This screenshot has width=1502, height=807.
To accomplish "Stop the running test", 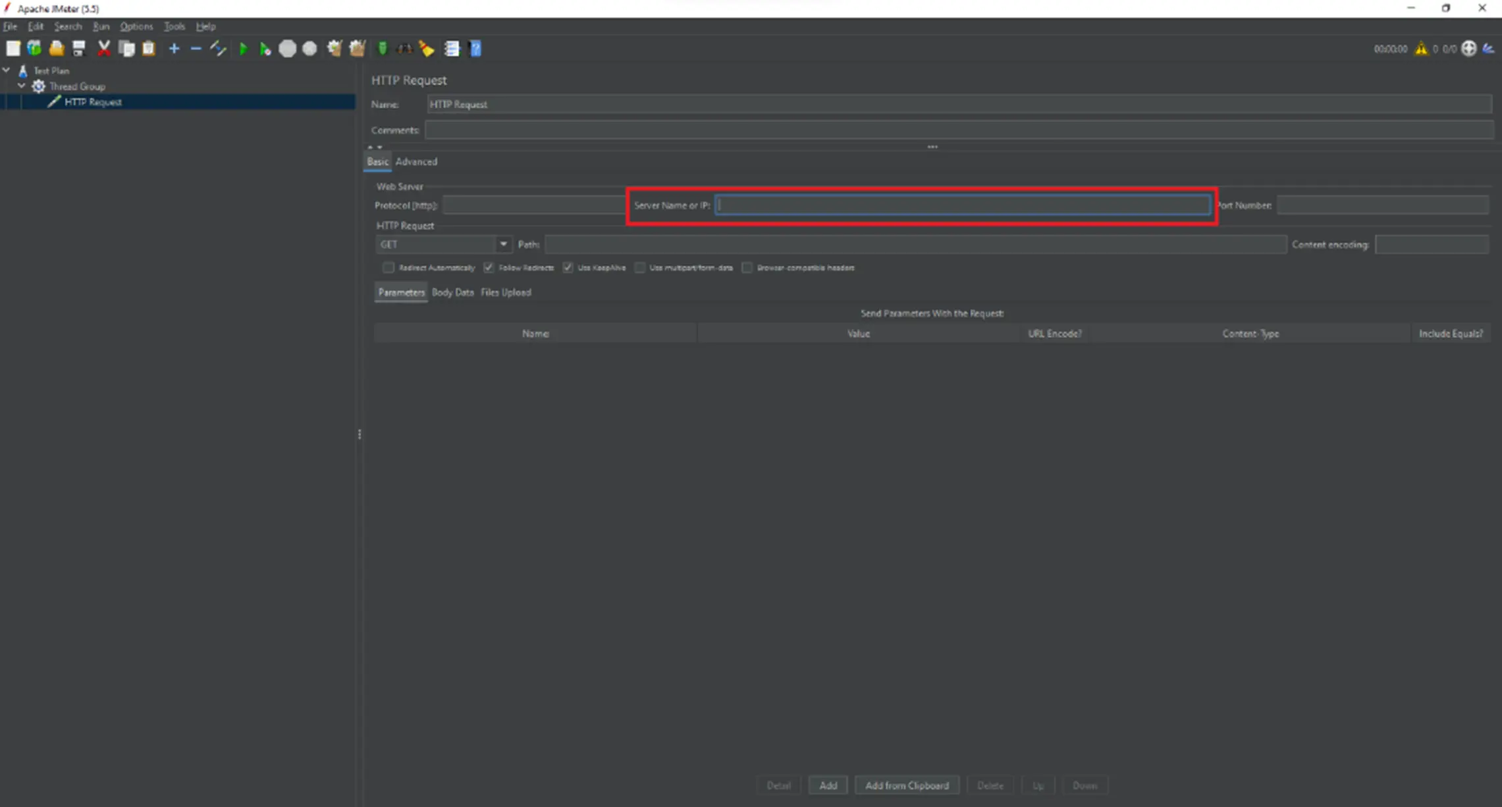I will [x=288, y=48].
